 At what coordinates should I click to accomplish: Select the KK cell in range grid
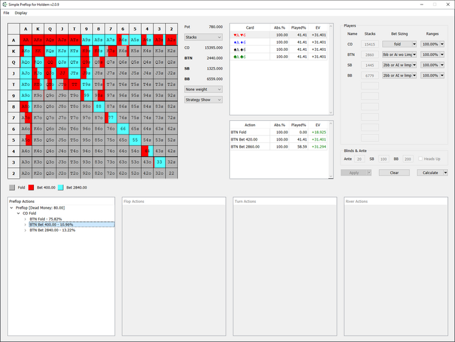coord(38,51)
